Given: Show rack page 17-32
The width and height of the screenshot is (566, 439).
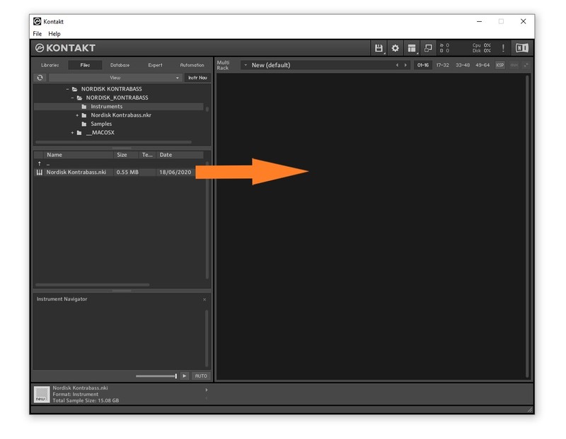Looking at the screenshot, I should coord(443,65).
